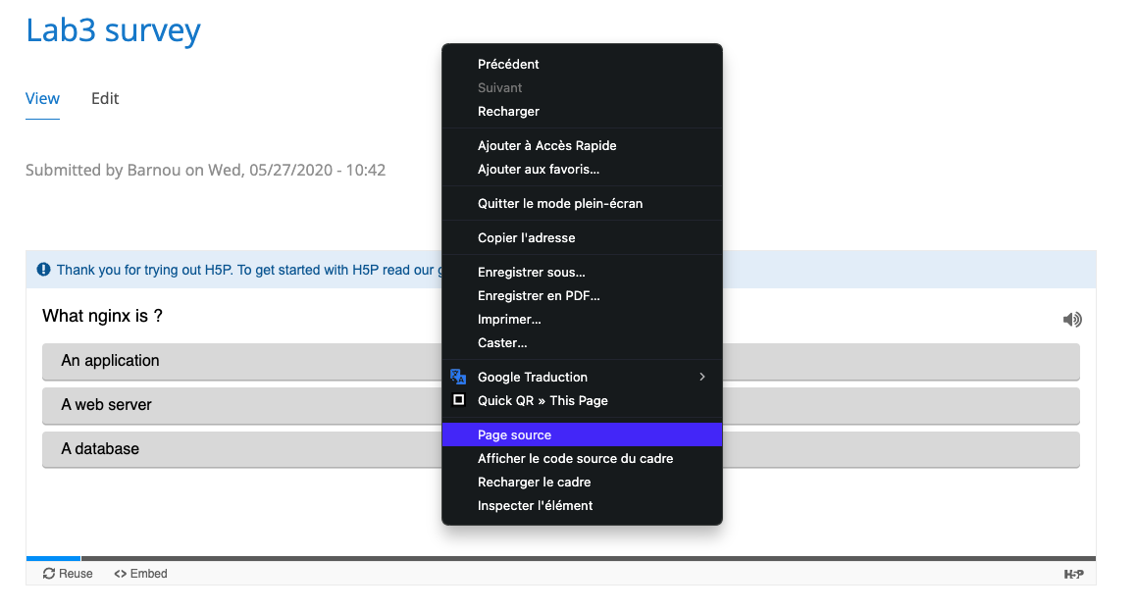Choose Ajouter aux favoris… menu entry
The width and height of the screenshot is (1137, 612).
pos(582,169)
